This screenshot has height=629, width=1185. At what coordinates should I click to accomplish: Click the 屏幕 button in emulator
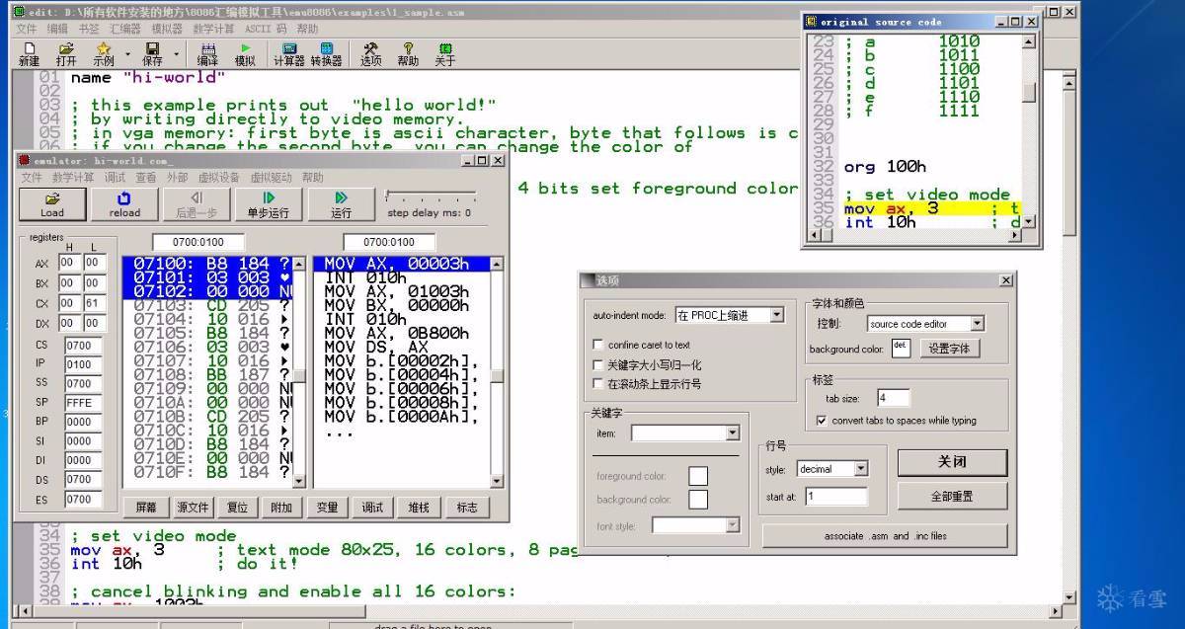coord(145,508)
